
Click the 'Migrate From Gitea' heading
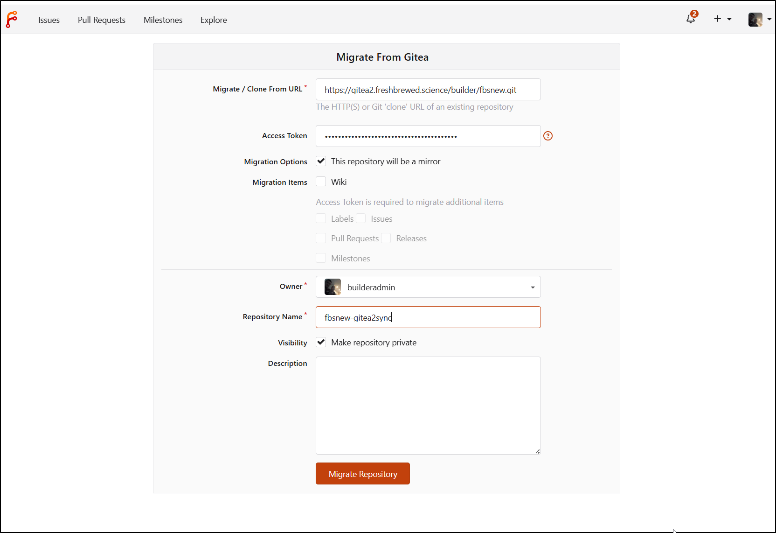click(382, 57)
